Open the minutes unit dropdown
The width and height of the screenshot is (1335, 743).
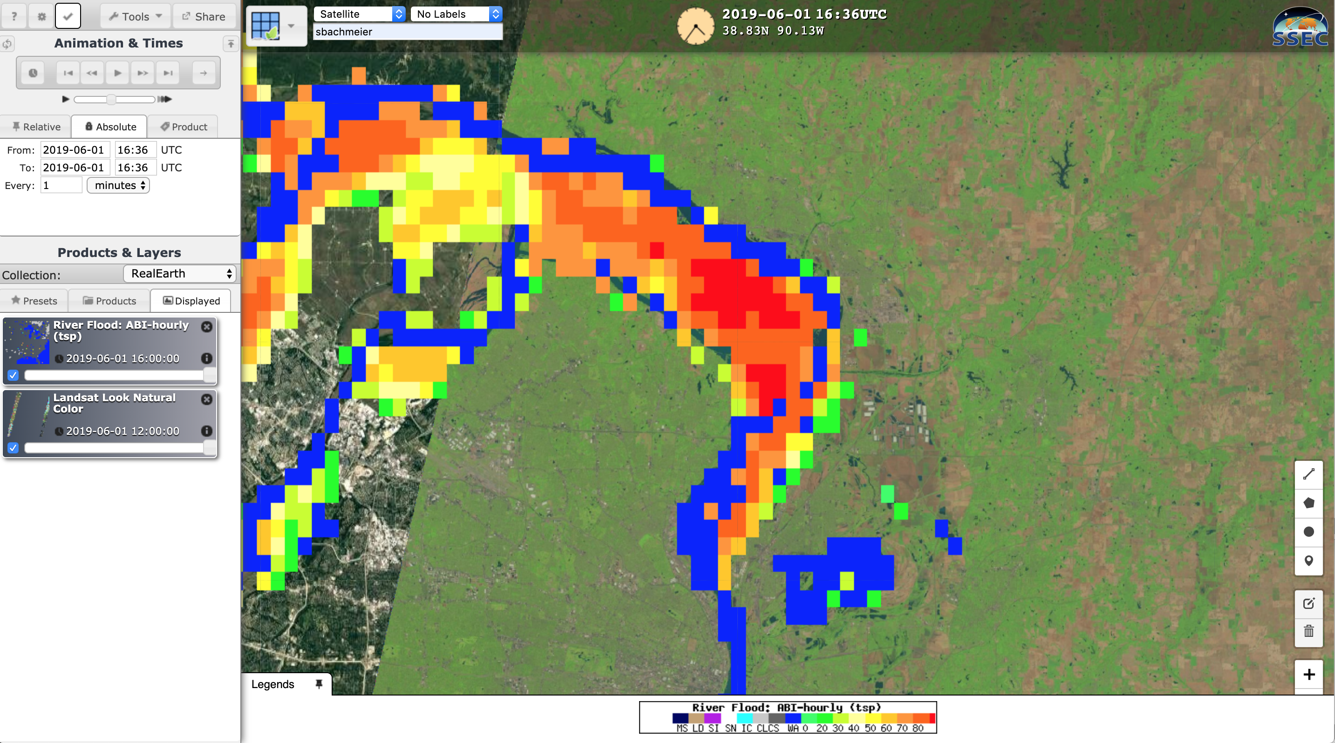coord(119,185)
